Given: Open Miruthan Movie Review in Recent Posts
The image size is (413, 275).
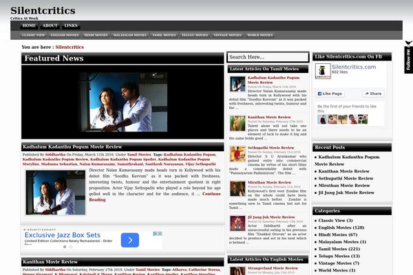Looking at the screenshot, I should 344,186.
